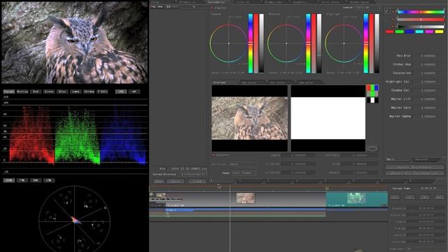Screen dimensions: 448x252
Task: Set vectorscope zoom to 100%
Action: (x=8, y=181)
